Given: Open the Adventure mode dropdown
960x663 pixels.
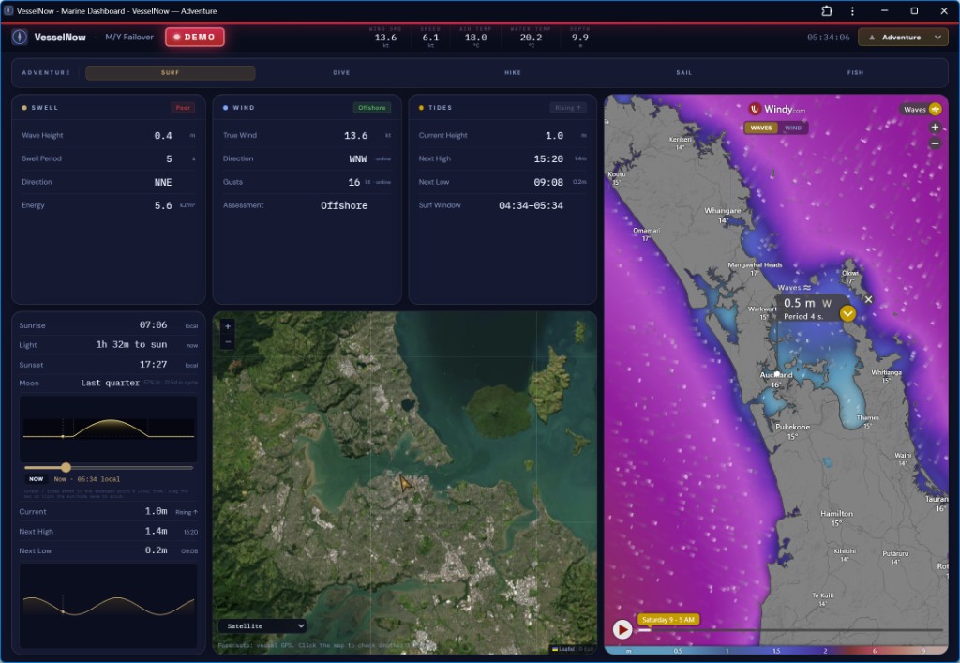Looking at the screenshot, I should click(903, 38).
